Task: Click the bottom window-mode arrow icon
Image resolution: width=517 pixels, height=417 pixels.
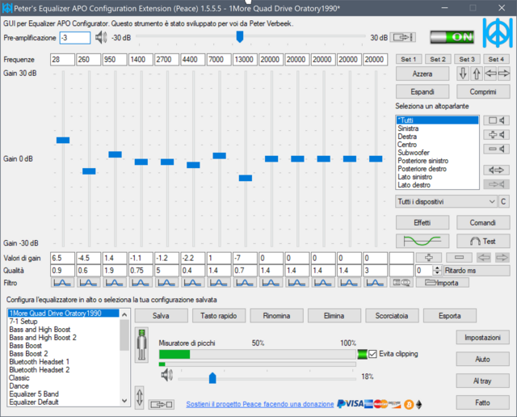Action: click(162, 404)
